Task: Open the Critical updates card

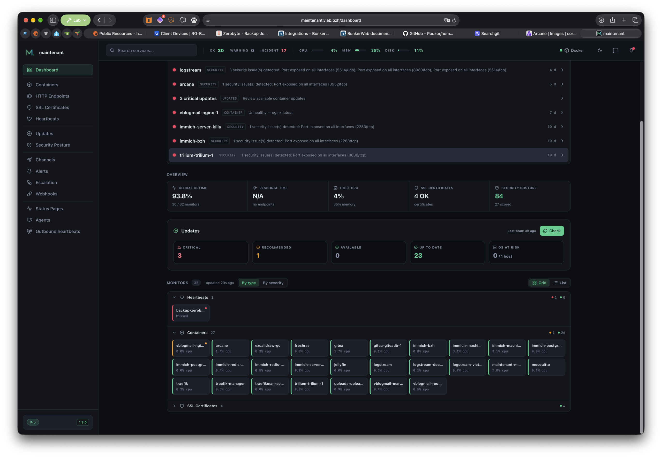Action: pyautogui.click(x=211, y=252)
